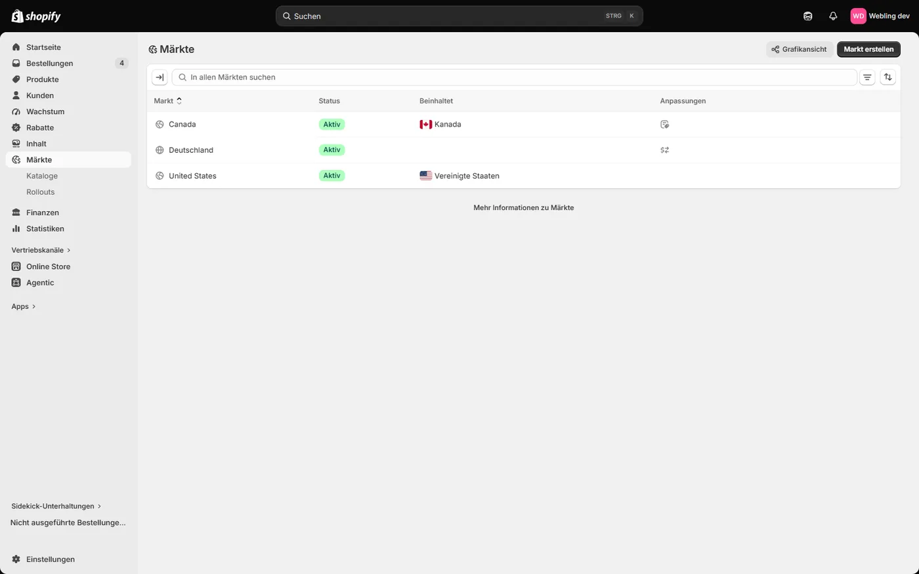
Task: Open the Sidekick assistant icon in top bar
Action: [807, 16]
